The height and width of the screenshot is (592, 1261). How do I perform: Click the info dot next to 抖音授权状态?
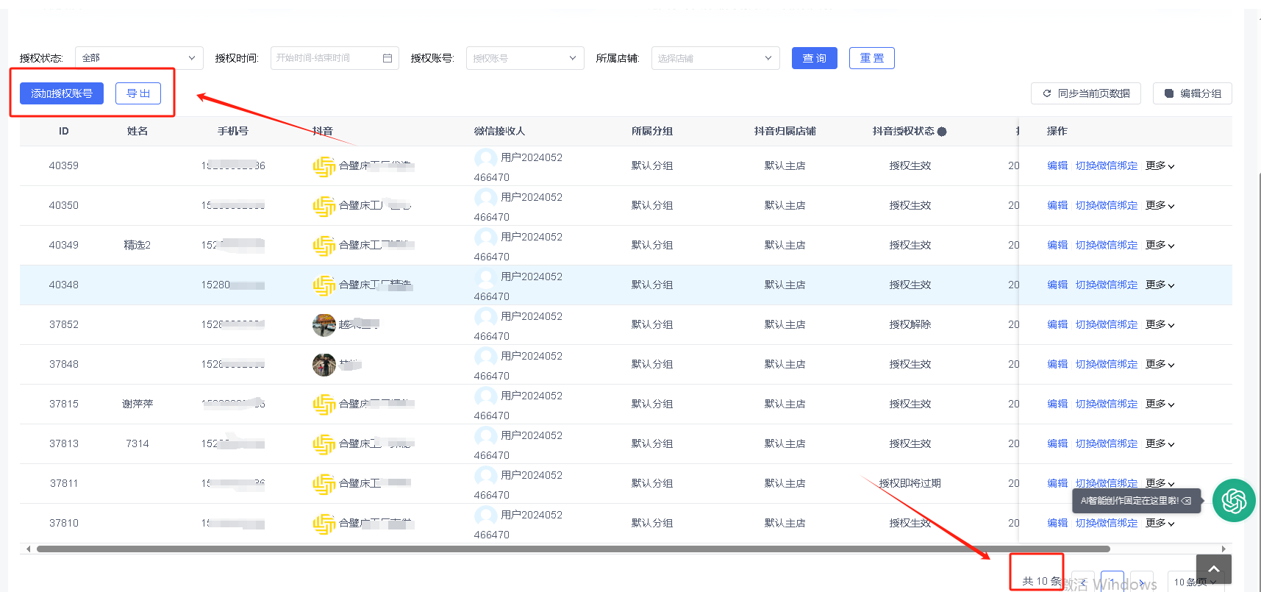click(942, 132)
